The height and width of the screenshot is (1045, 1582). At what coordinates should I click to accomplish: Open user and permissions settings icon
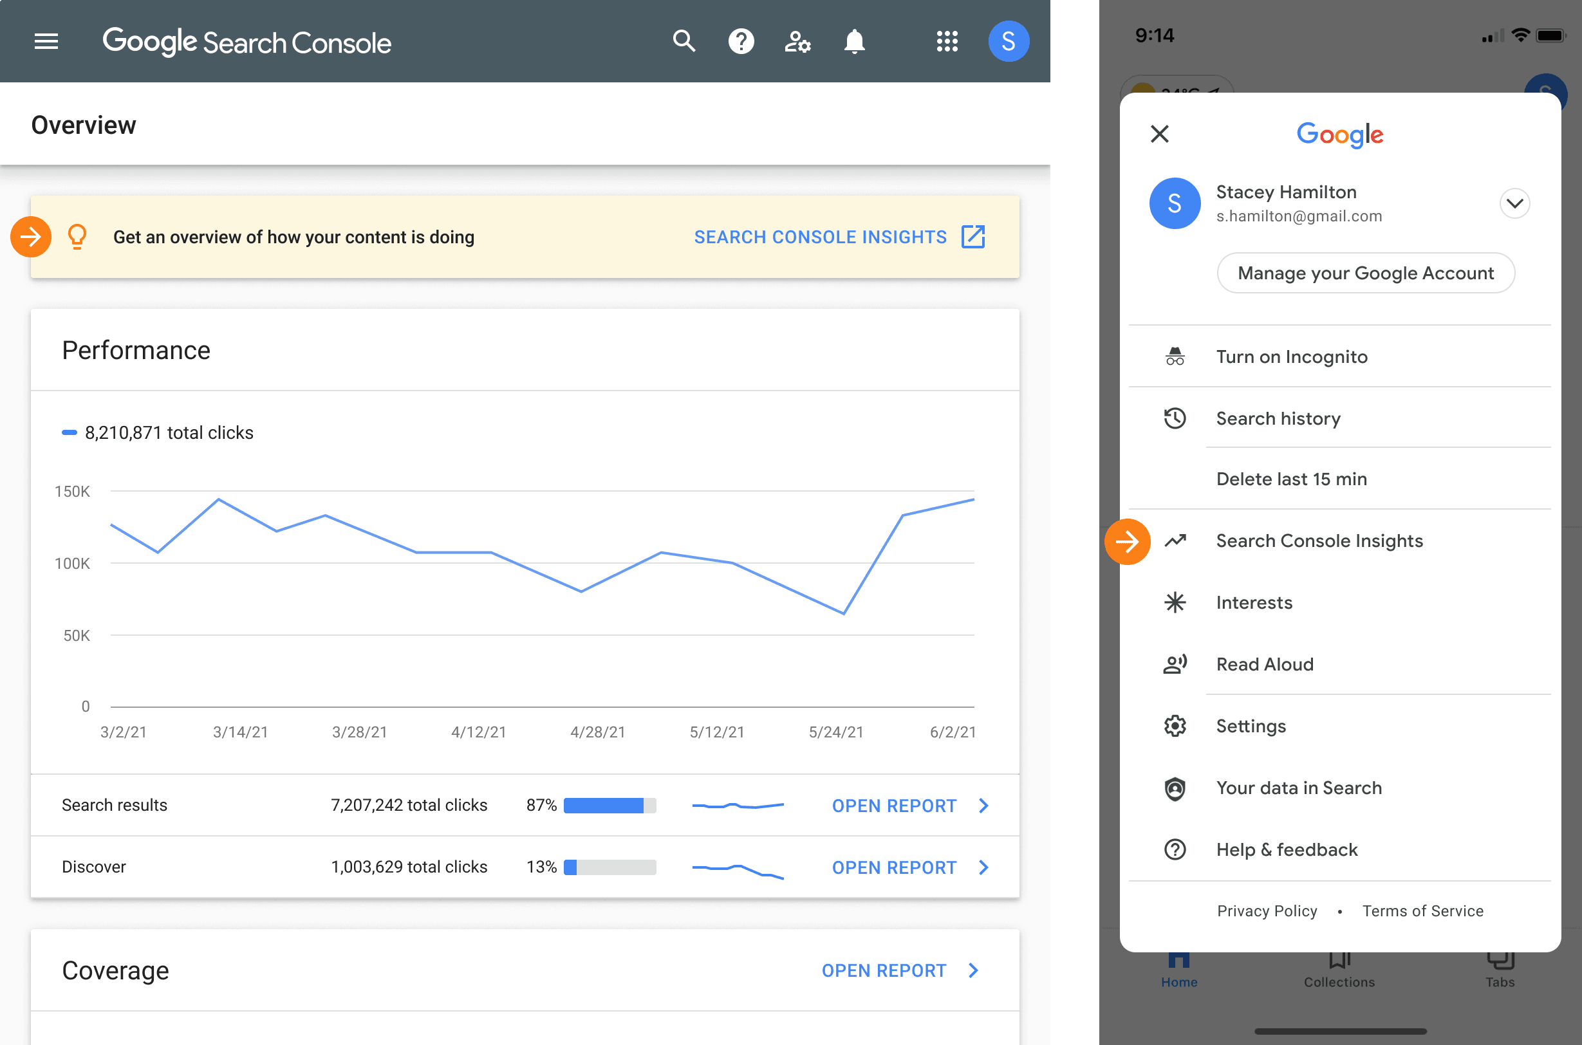(x=797, y=41)
